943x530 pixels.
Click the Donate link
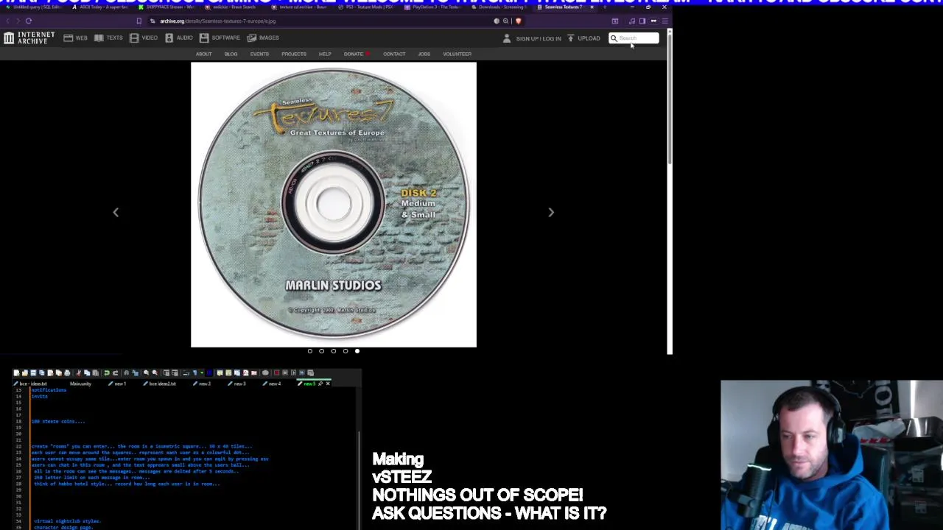354,54
